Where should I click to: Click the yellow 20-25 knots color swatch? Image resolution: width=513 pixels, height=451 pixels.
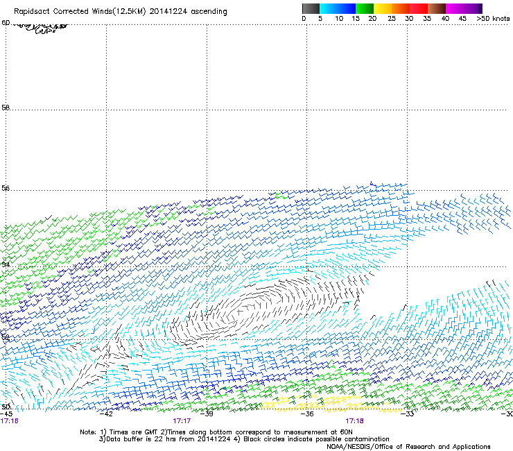click(383, 8)
